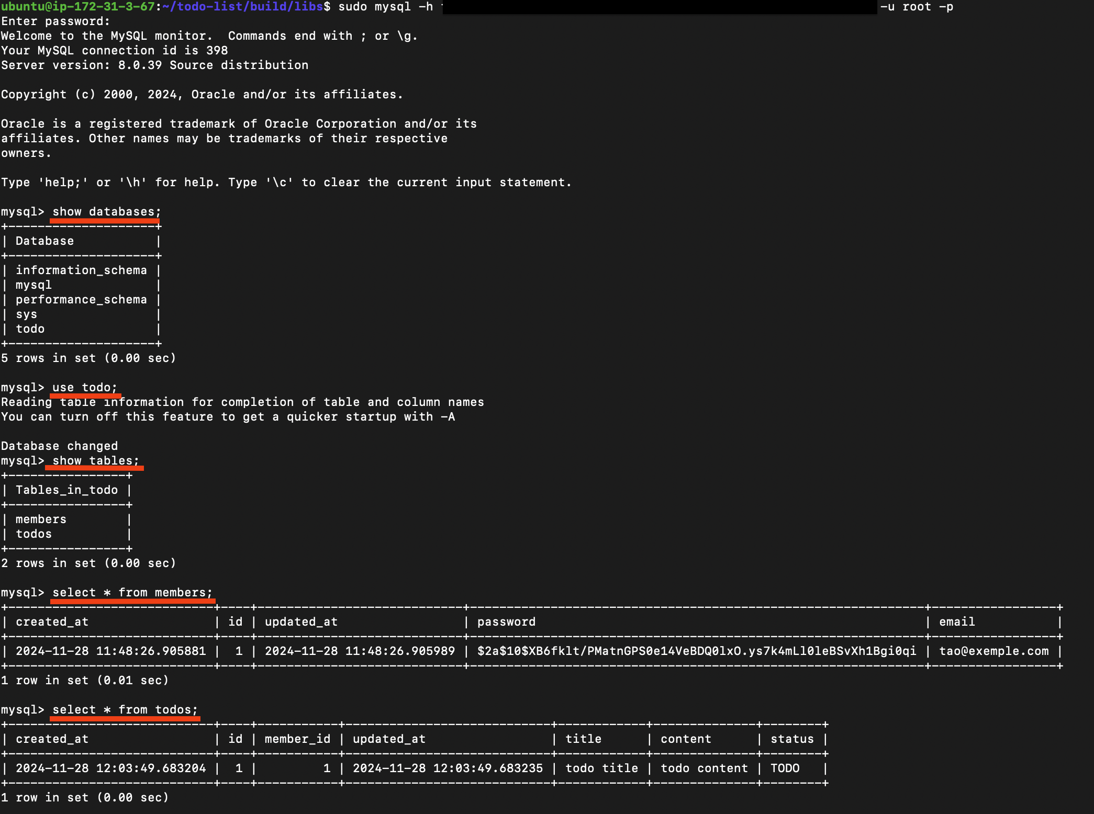The image size is (1094, 814).
Task: Click the 'todo title' cell value
Action: click(601, 768)
